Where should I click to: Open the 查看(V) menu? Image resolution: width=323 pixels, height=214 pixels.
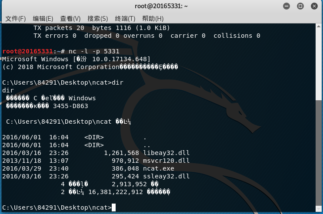tap(70, 19)
